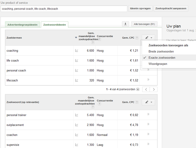
Task: Open pencil match-type dropdown in relevance table
Action: point(148,102)
